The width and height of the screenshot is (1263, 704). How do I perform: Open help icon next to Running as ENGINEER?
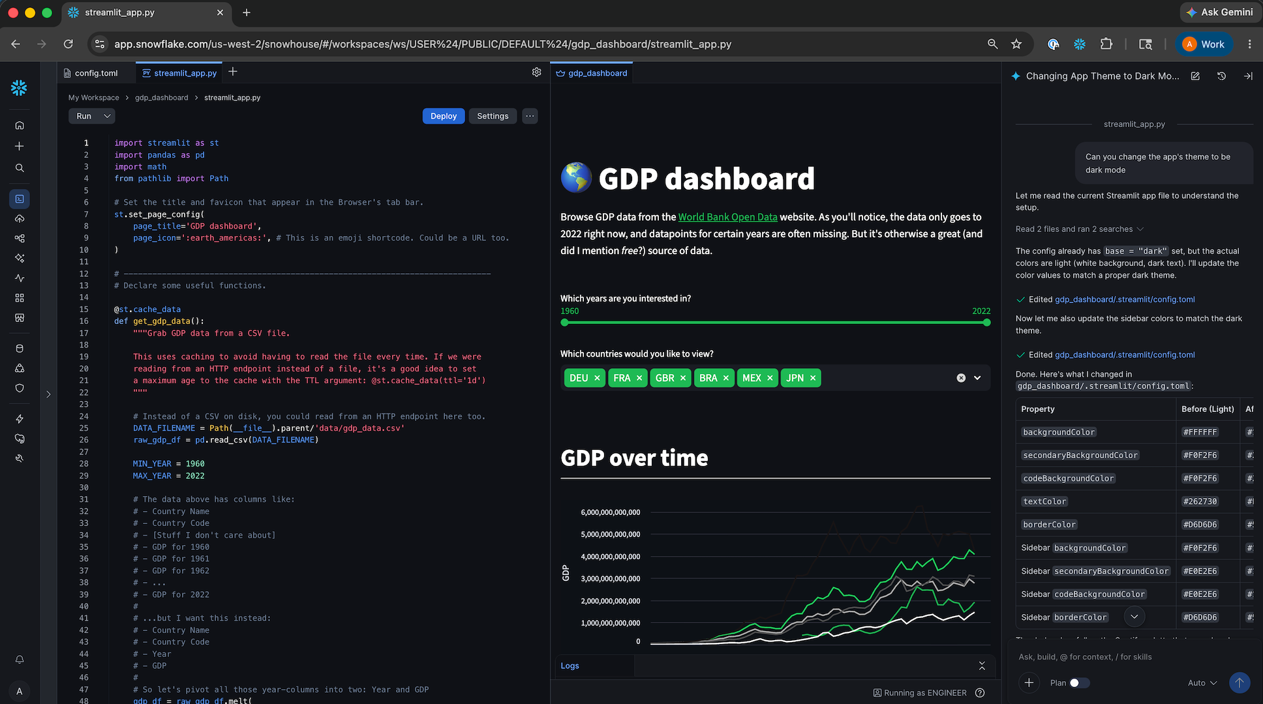[980, 693]
